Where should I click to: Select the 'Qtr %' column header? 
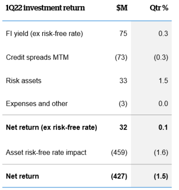click(159, 8)
